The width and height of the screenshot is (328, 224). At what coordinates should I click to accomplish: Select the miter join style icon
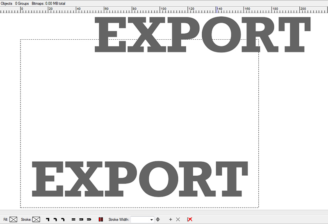click(x=48, y=219)
